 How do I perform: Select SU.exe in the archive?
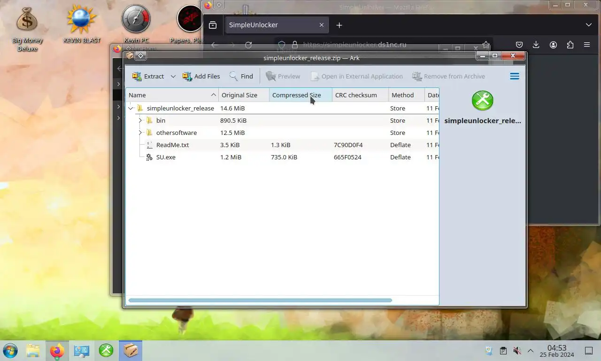tap(166, 157)
